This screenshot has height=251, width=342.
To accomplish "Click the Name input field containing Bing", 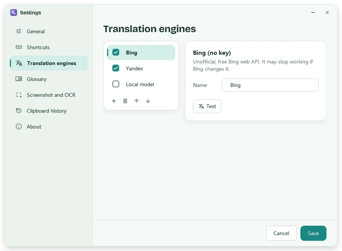I will pyautogui.click(x=270, y=85).
